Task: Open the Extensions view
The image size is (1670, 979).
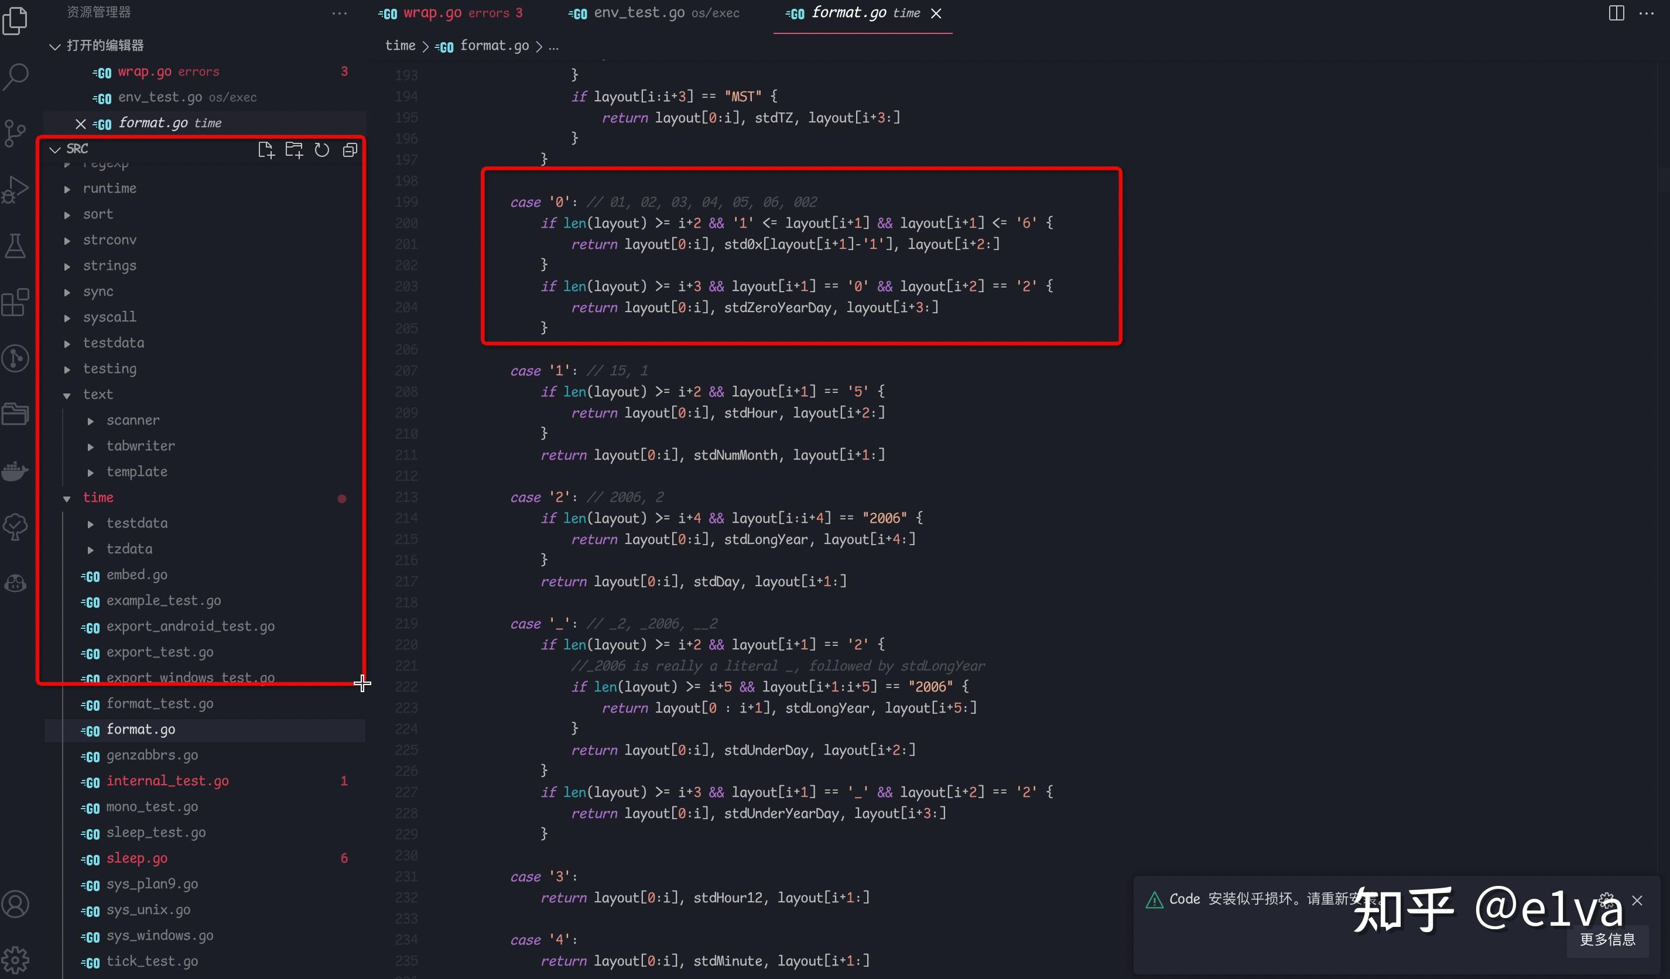Action: pyautogui.click(x=15, y=303)
